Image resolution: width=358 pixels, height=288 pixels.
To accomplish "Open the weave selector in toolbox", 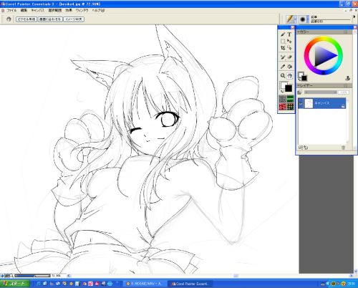I will (290, 107).
